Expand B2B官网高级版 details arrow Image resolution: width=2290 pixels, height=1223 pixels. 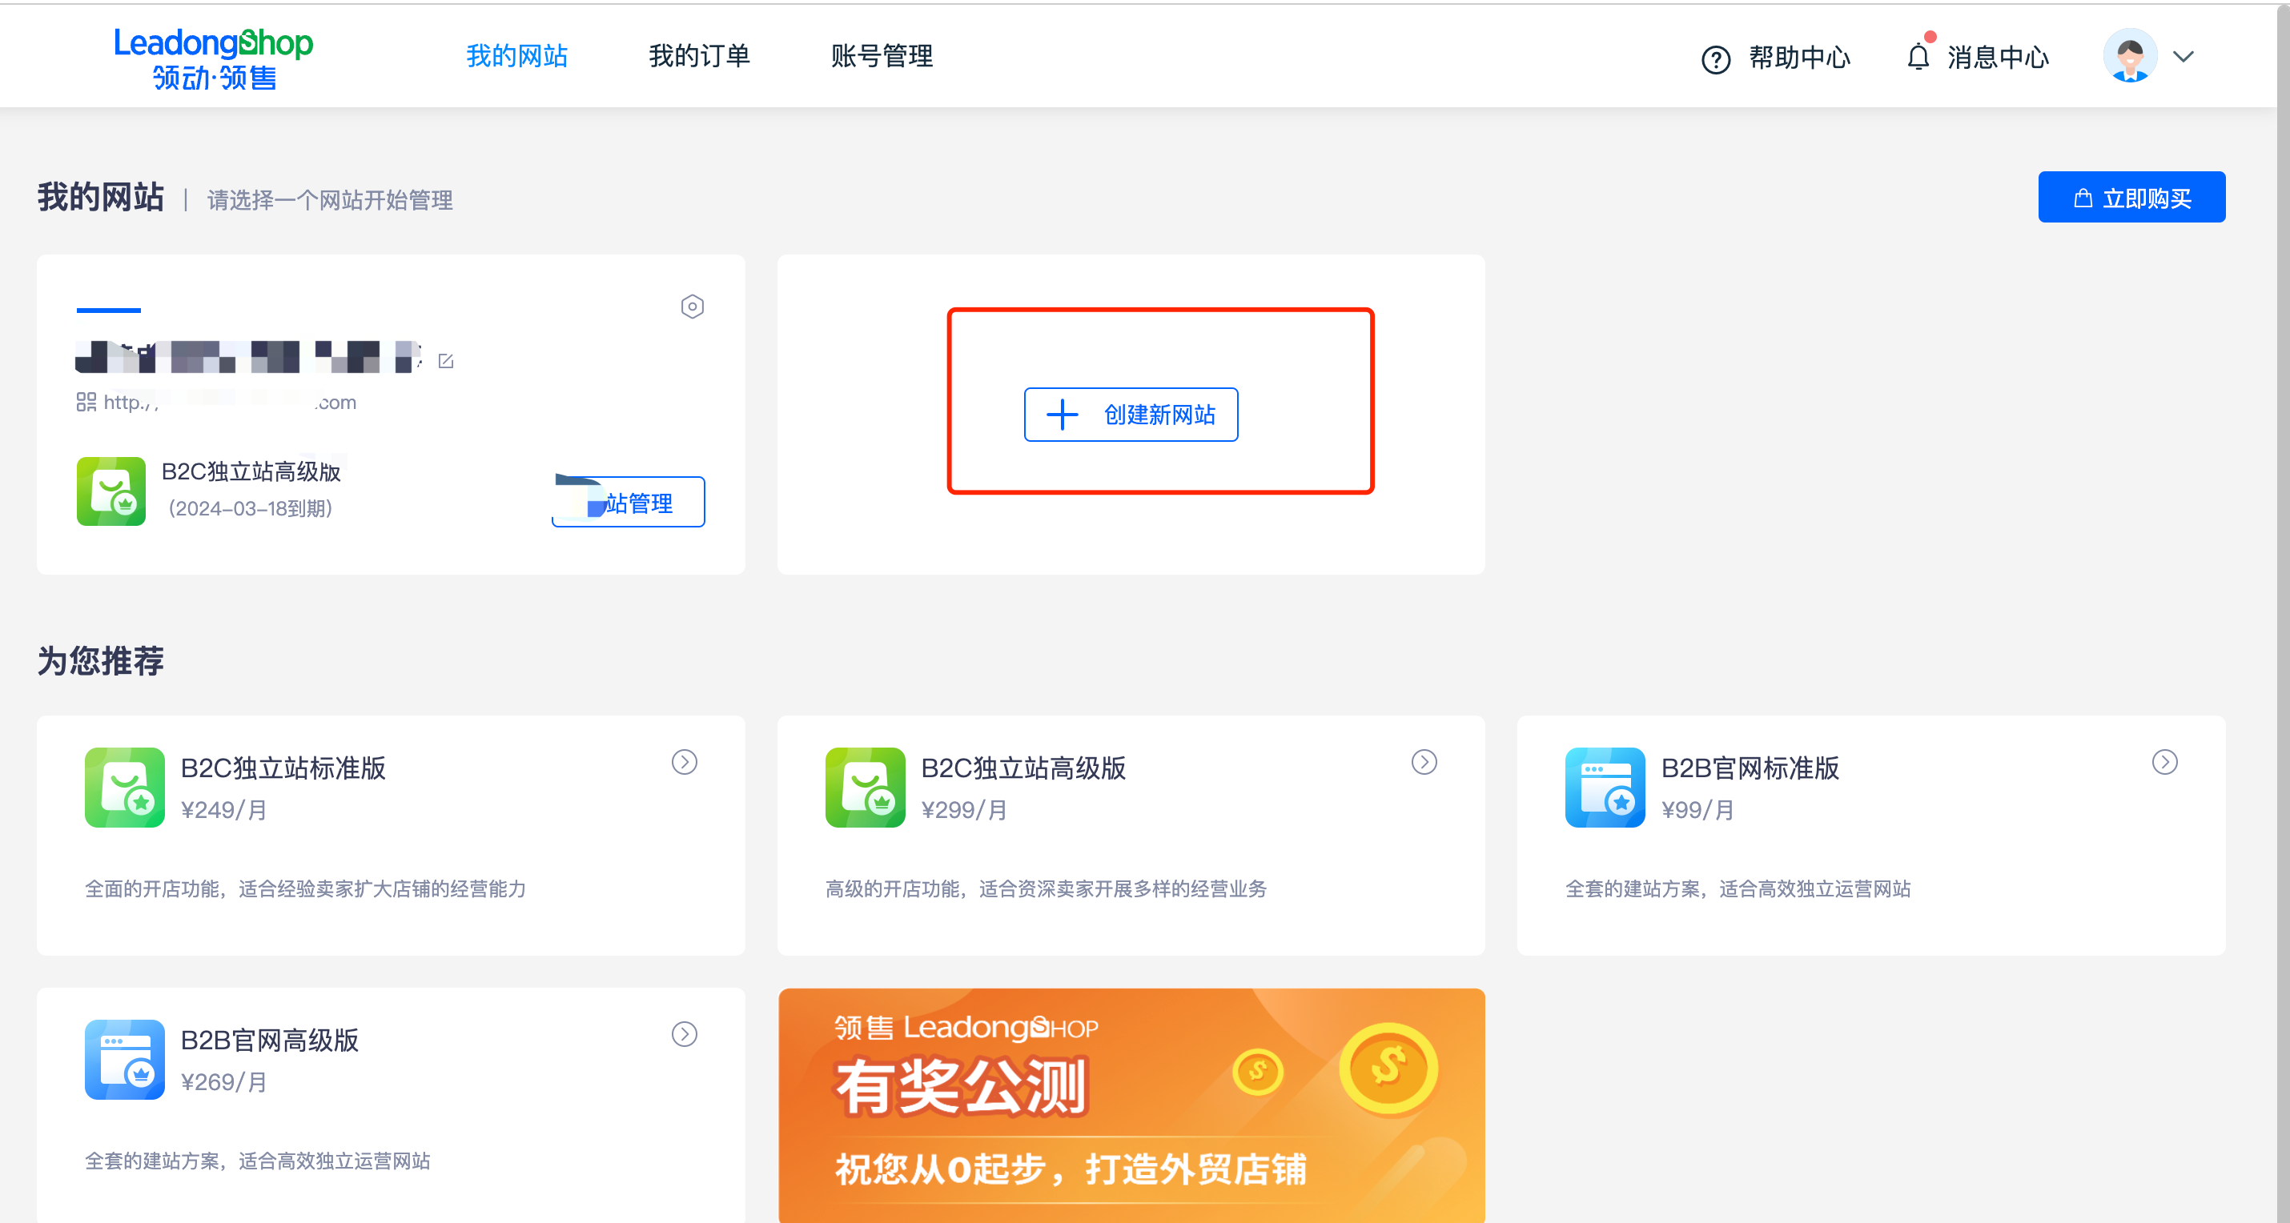point(684,1033)
